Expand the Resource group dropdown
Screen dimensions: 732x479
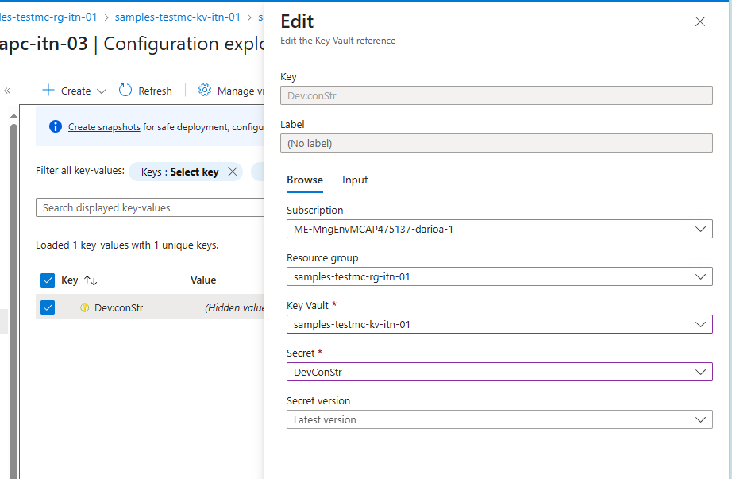[499, 277]
